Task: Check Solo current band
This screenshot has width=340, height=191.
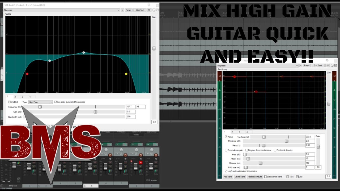Action: (265, 177)
